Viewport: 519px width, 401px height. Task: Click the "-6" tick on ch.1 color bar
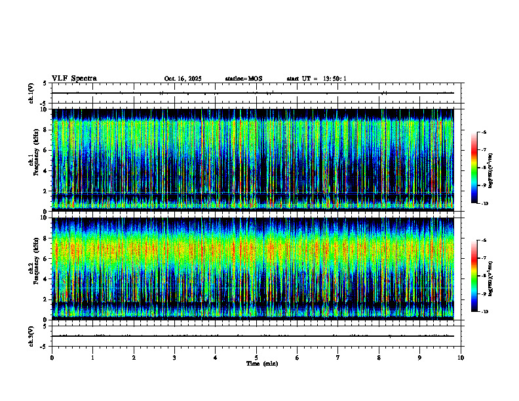coord(484,132)
